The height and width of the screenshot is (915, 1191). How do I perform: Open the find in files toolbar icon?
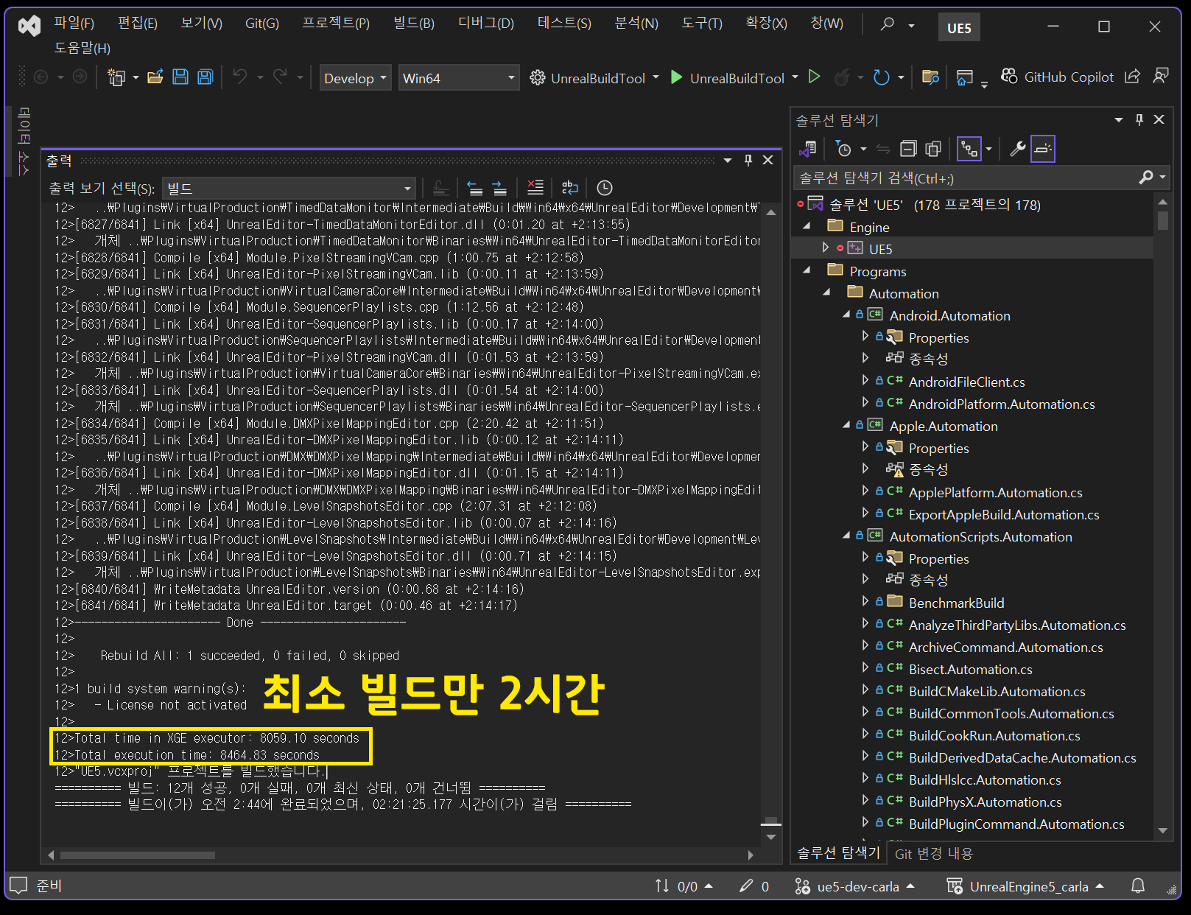[x=930, y=77]
